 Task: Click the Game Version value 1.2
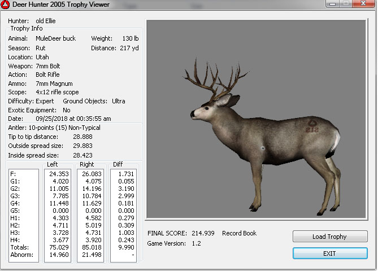tap(196, 243)
